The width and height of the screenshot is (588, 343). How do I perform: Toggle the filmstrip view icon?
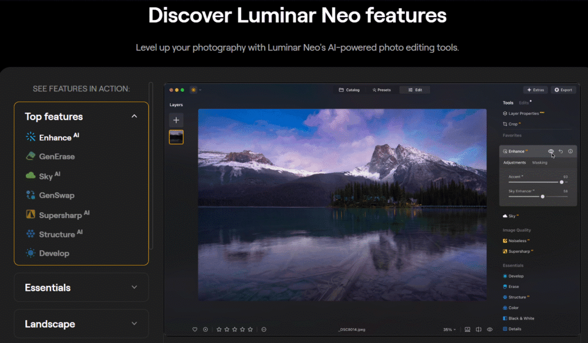(x=467, y=329)
